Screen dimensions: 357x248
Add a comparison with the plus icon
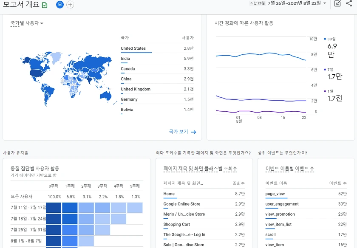tap(70, 5)
